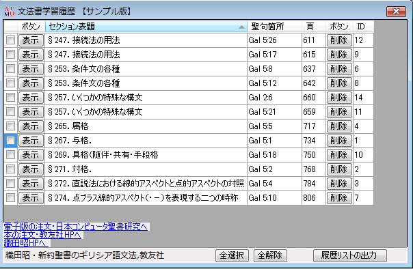Delete the ID 12 entry with 削除
Image resolution: width=413 pixels, height=269 pixels.
[339, 40]
